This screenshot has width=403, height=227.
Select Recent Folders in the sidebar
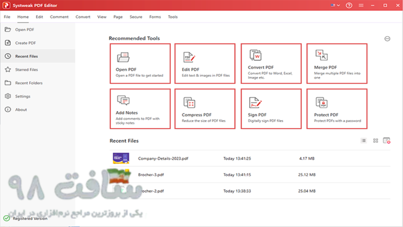tap(29, 83)
